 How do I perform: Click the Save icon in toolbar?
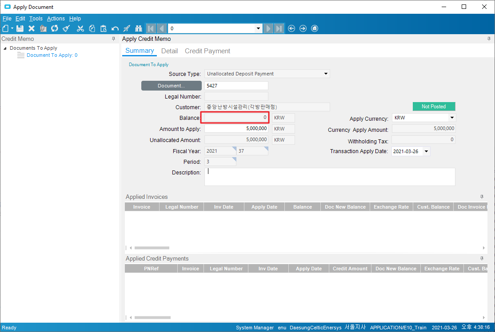20,28
